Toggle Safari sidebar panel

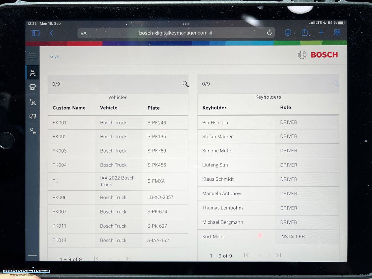tap(36, 33)
